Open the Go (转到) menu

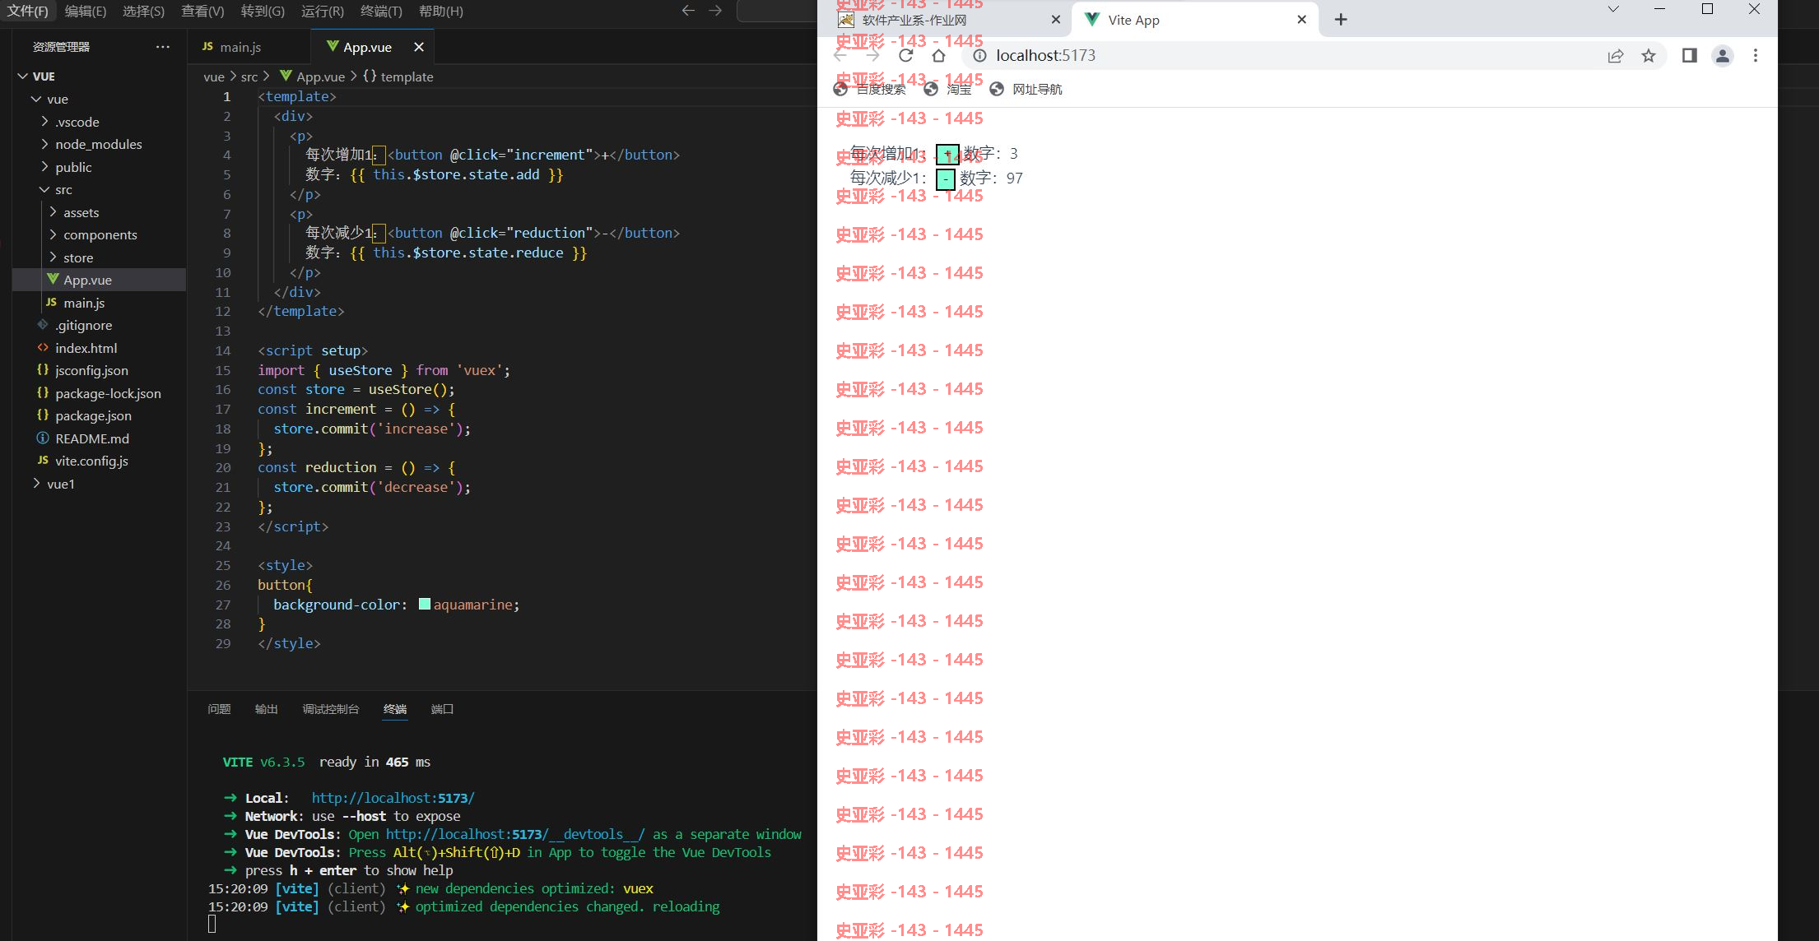pos(263,11)
